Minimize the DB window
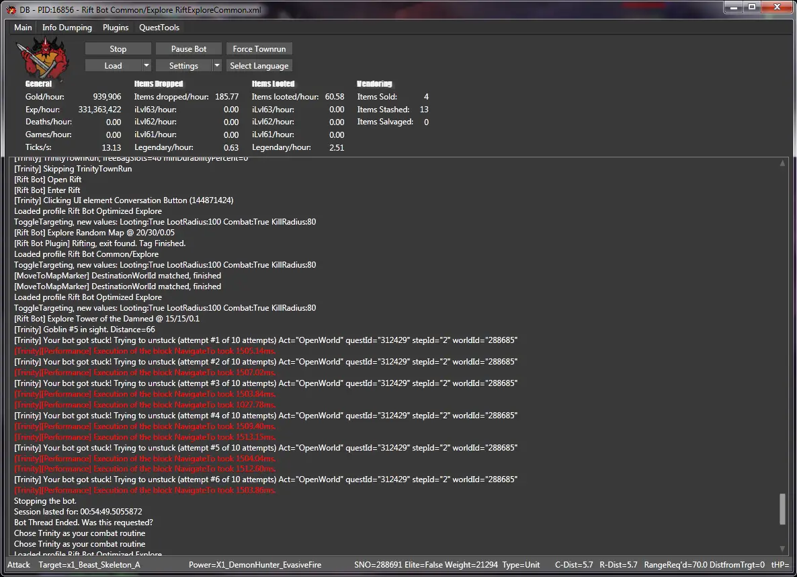This screenshot has width=797, height=577. pyautogui.click(x=733, y=7)
